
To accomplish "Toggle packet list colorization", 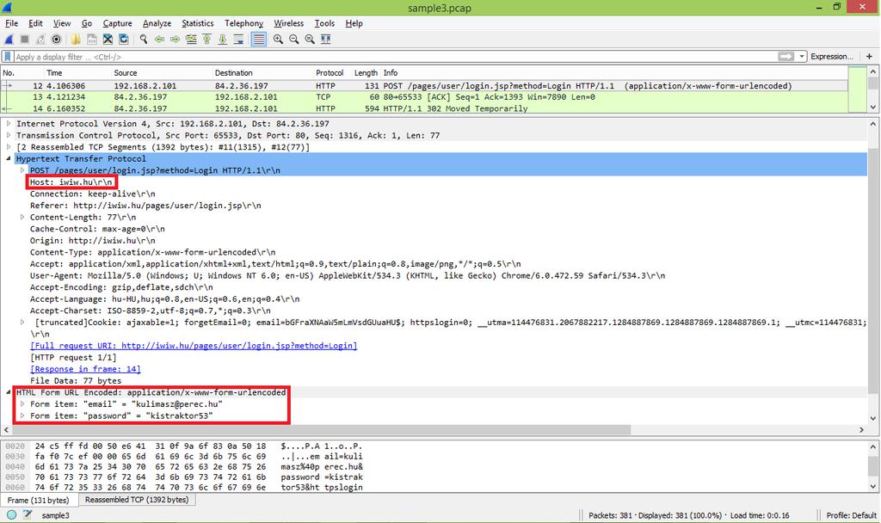I will [258, 40].
